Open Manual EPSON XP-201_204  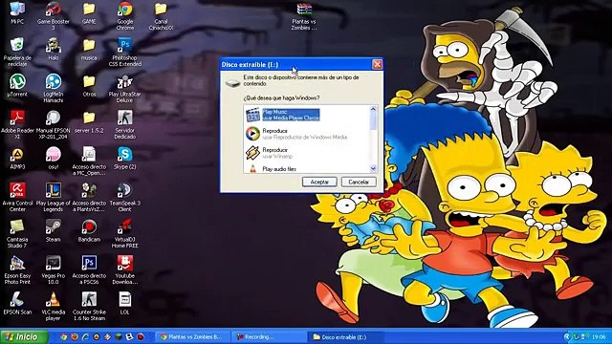pos(54,124)
